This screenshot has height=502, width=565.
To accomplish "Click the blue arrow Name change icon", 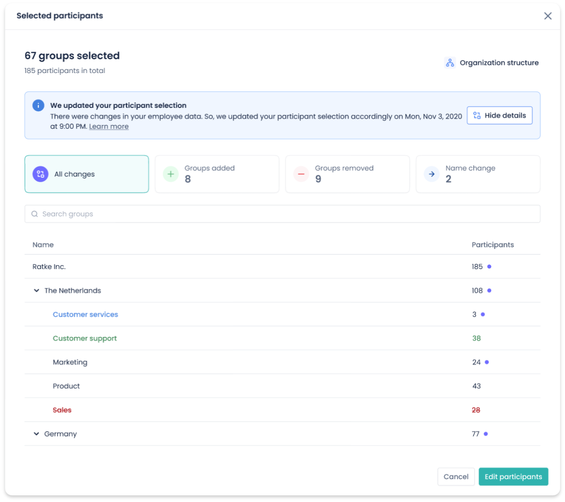I will (432, 174).
